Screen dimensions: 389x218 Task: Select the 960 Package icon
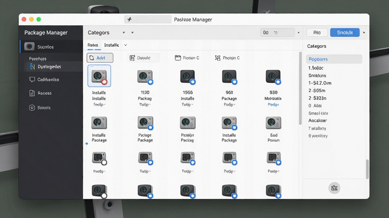229,76
